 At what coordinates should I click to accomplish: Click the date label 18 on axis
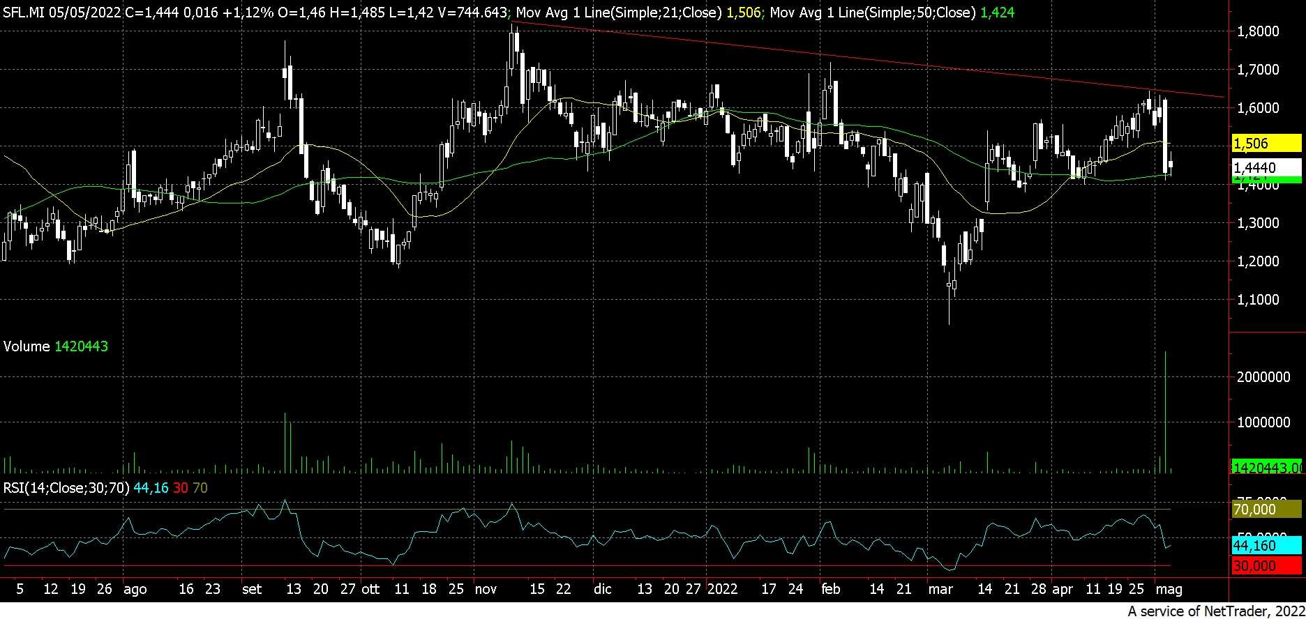(429, 589)
